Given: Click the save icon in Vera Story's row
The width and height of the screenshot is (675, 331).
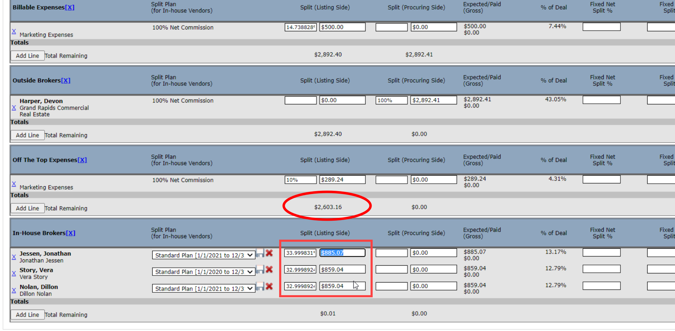Looking at the screenshot, I should [x=260, y=270].
